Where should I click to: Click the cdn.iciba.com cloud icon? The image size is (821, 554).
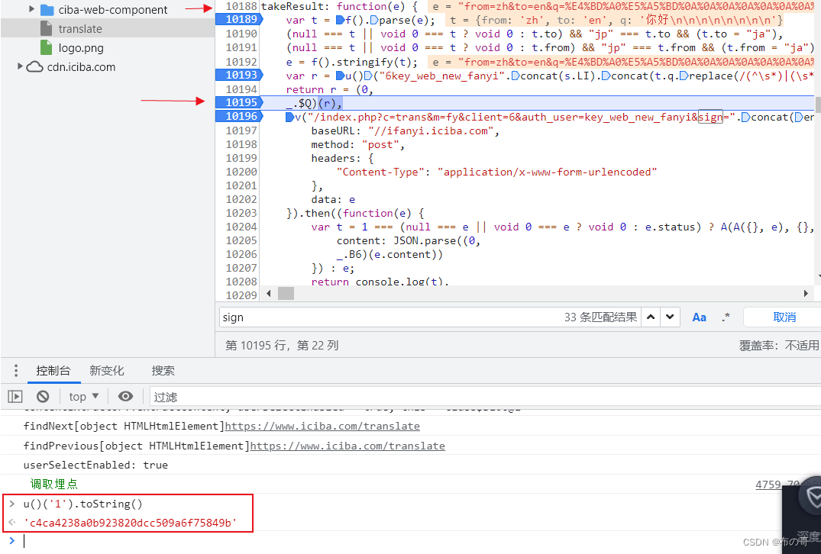[34, 67]
